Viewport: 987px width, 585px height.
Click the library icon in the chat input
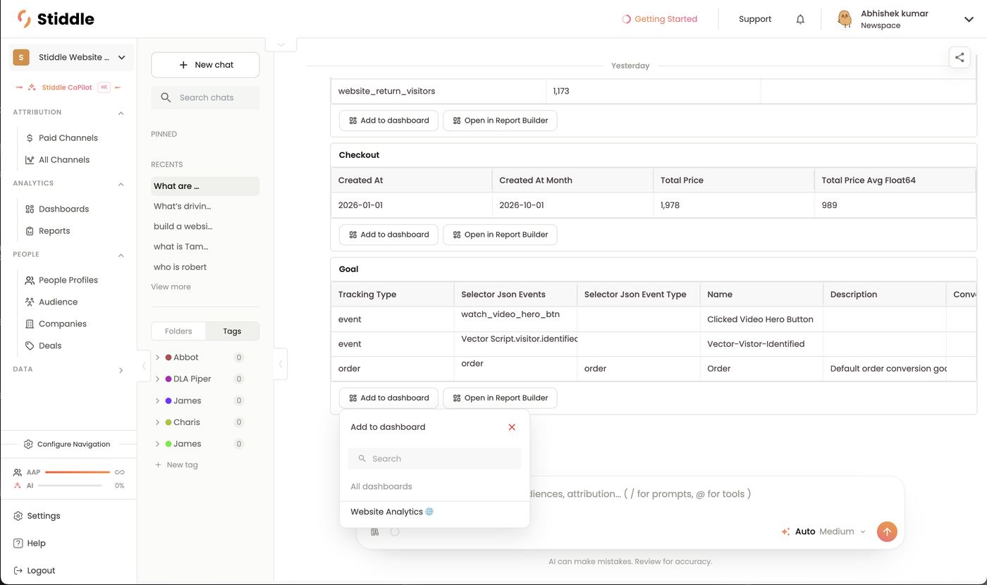tap(375, 531)
